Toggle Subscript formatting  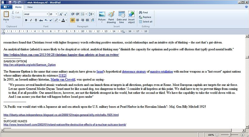pyautogui.click(x=46, y=20)
